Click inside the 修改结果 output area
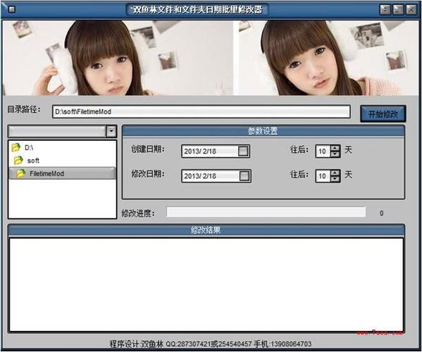The height and width of the screenshot is (352, 422). 206,284
